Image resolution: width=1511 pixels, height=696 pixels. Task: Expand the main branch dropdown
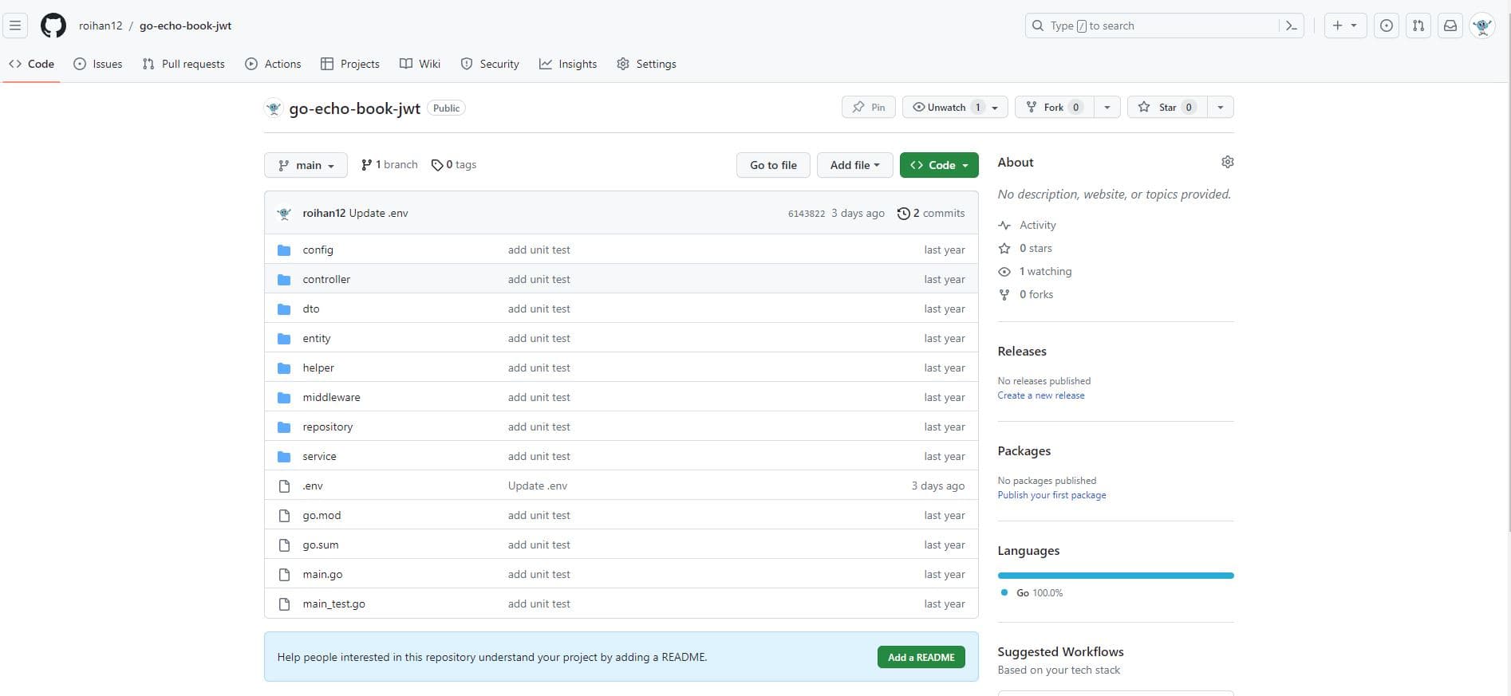pyautogui.click(x=306, y=165)
